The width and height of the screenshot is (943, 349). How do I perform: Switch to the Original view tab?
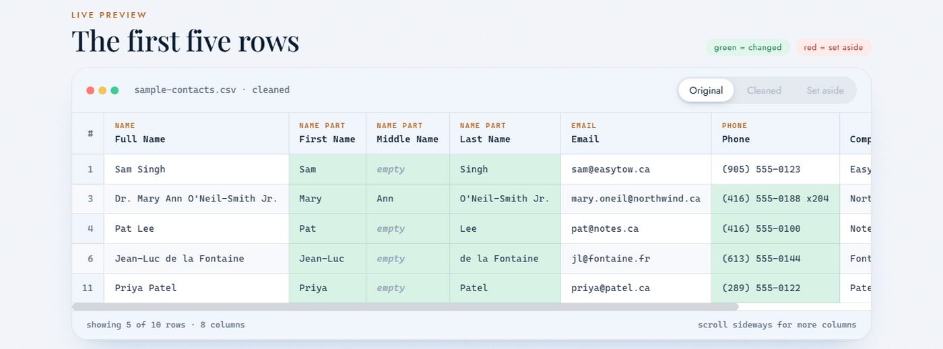(706, 90)
